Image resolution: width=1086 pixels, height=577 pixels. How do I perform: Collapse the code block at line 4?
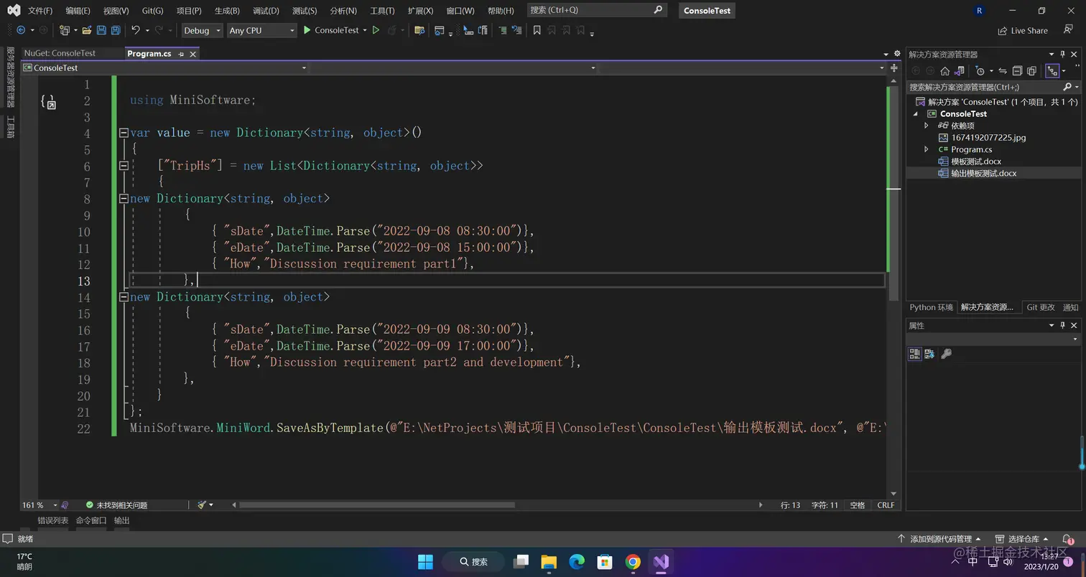tap(124, 133)
